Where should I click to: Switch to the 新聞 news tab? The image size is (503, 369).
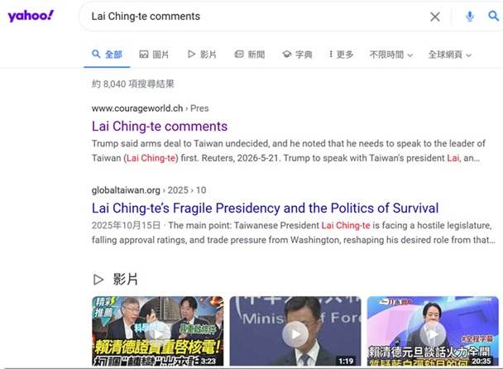pyautogui.click(x=250, y=55)
